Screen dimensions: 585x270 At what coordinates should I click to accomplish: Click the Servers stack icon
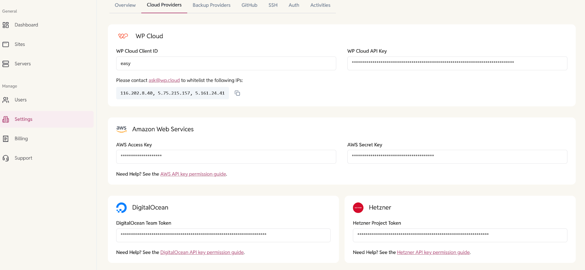(5, 64)
